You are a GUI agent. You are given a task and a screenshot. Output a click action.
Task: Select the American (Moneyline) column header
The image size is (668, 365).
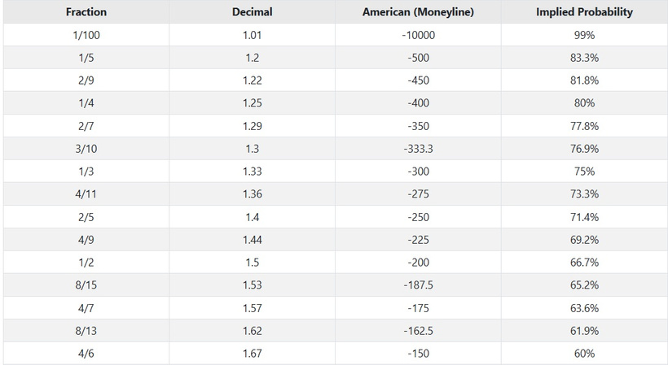pyautogui.click(x=418, y=12)
